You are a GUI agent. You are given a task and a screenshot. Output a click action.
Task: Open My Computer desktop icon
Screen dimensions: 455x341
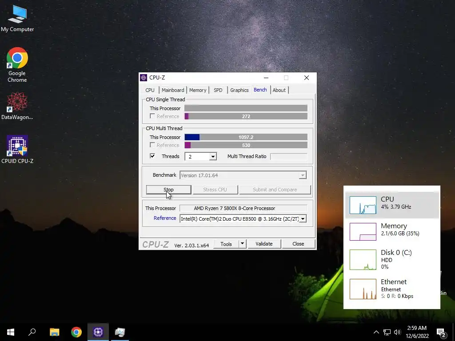(17, 18)
